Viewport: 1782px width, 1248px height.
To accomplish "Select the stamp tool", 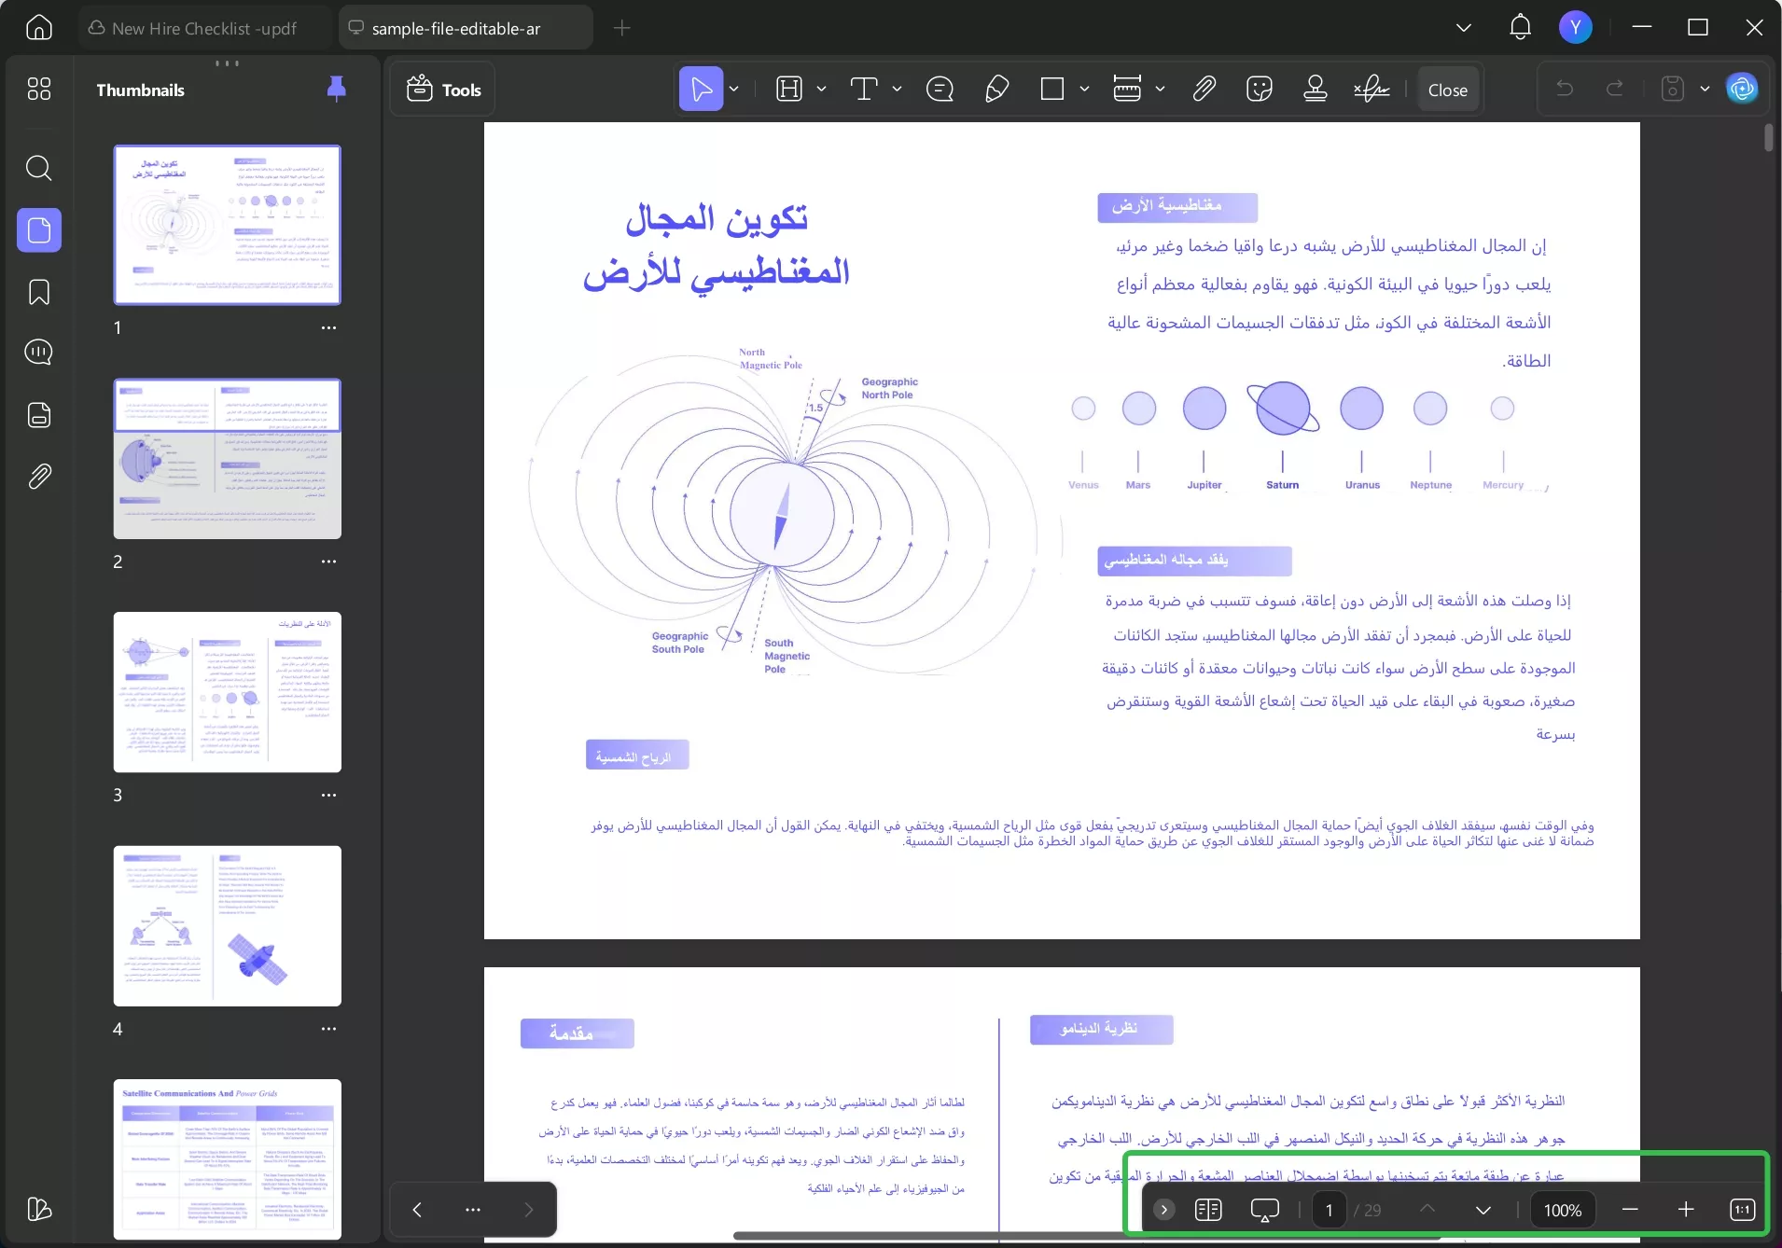I will tap(1314, 89).
